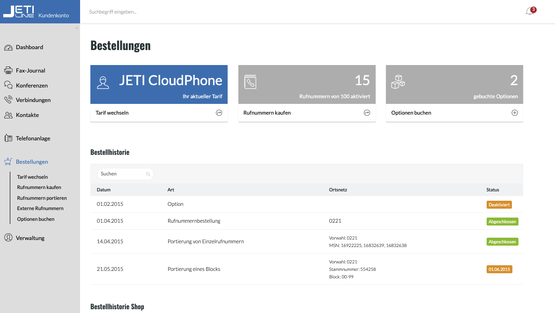
Task: Click the Dashboard gauge icon
Action: [x=8, y=47]
